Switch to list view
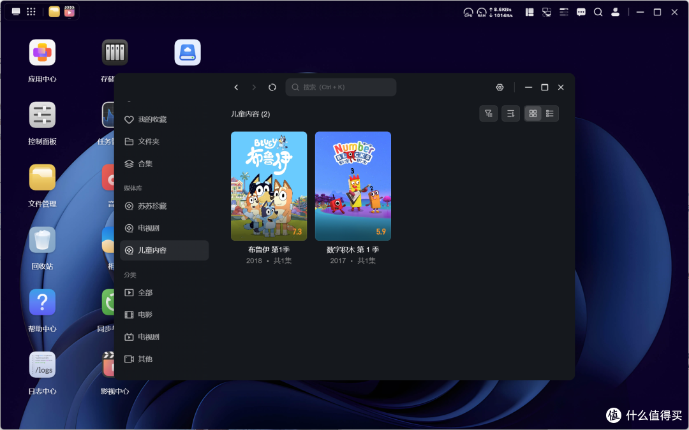 coord(550,113)
